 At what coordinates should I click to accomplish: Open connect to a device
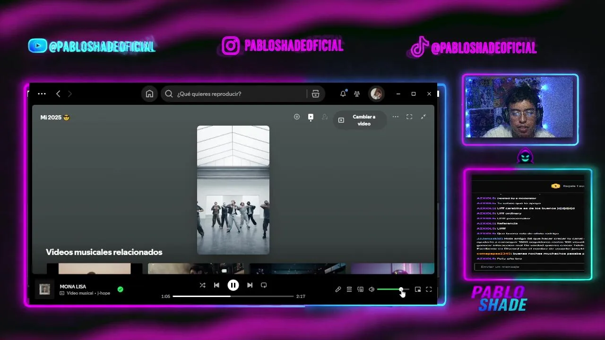pyautogui.click(x=360, y=289)
